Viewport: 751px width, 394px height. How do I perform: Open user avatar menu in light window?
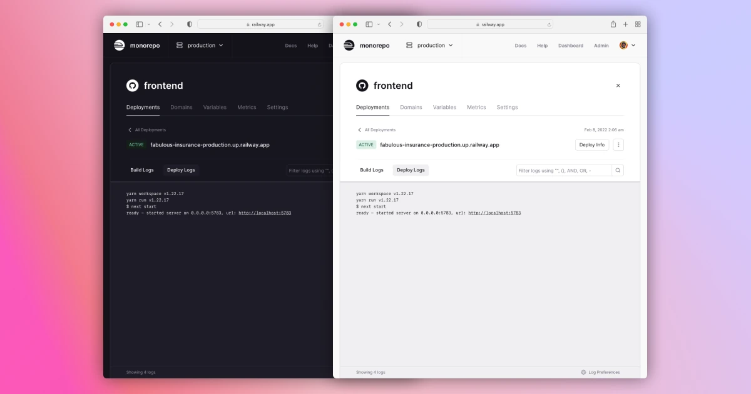627,45
